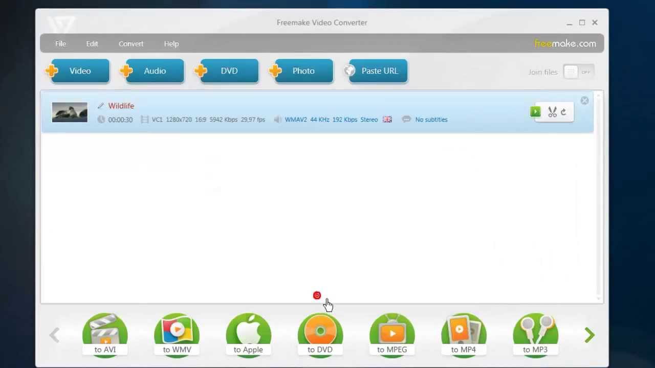Click the globe icon on Paste URL

pos(350,71)
